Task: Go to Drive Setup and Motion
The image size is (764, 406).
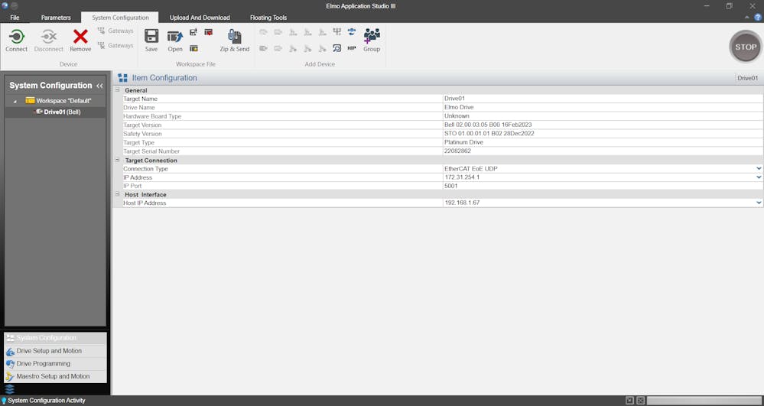Action: pyautogui.click(x=49, y=351)
